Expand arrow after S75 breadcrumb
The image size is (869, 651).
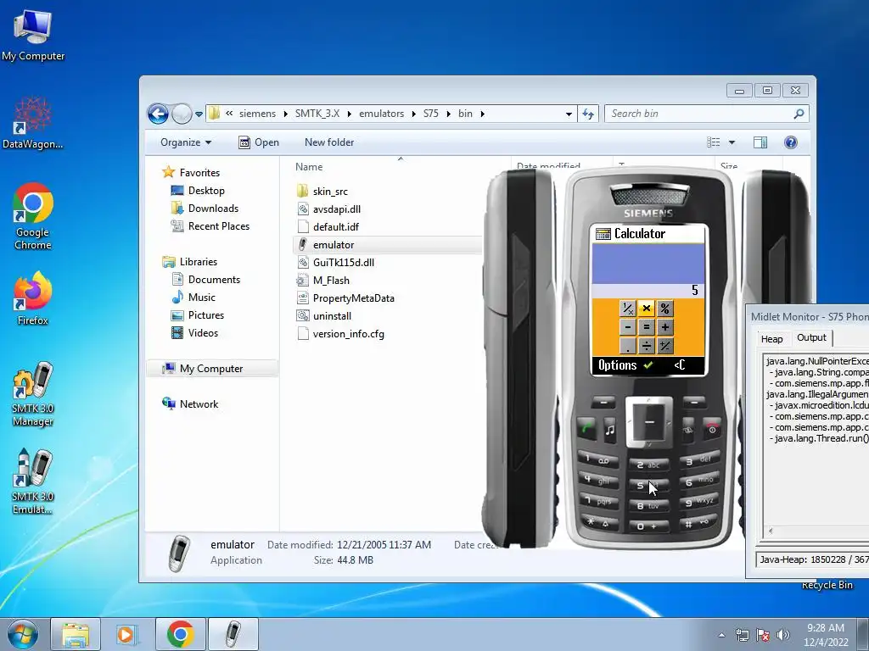click(448, 114)
